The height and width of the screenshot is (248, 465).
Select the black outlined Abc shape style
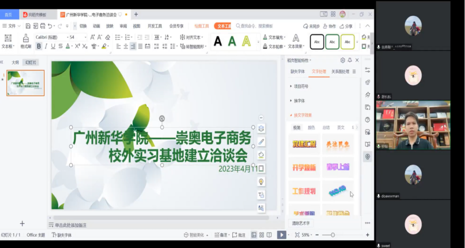click(317, 42)
